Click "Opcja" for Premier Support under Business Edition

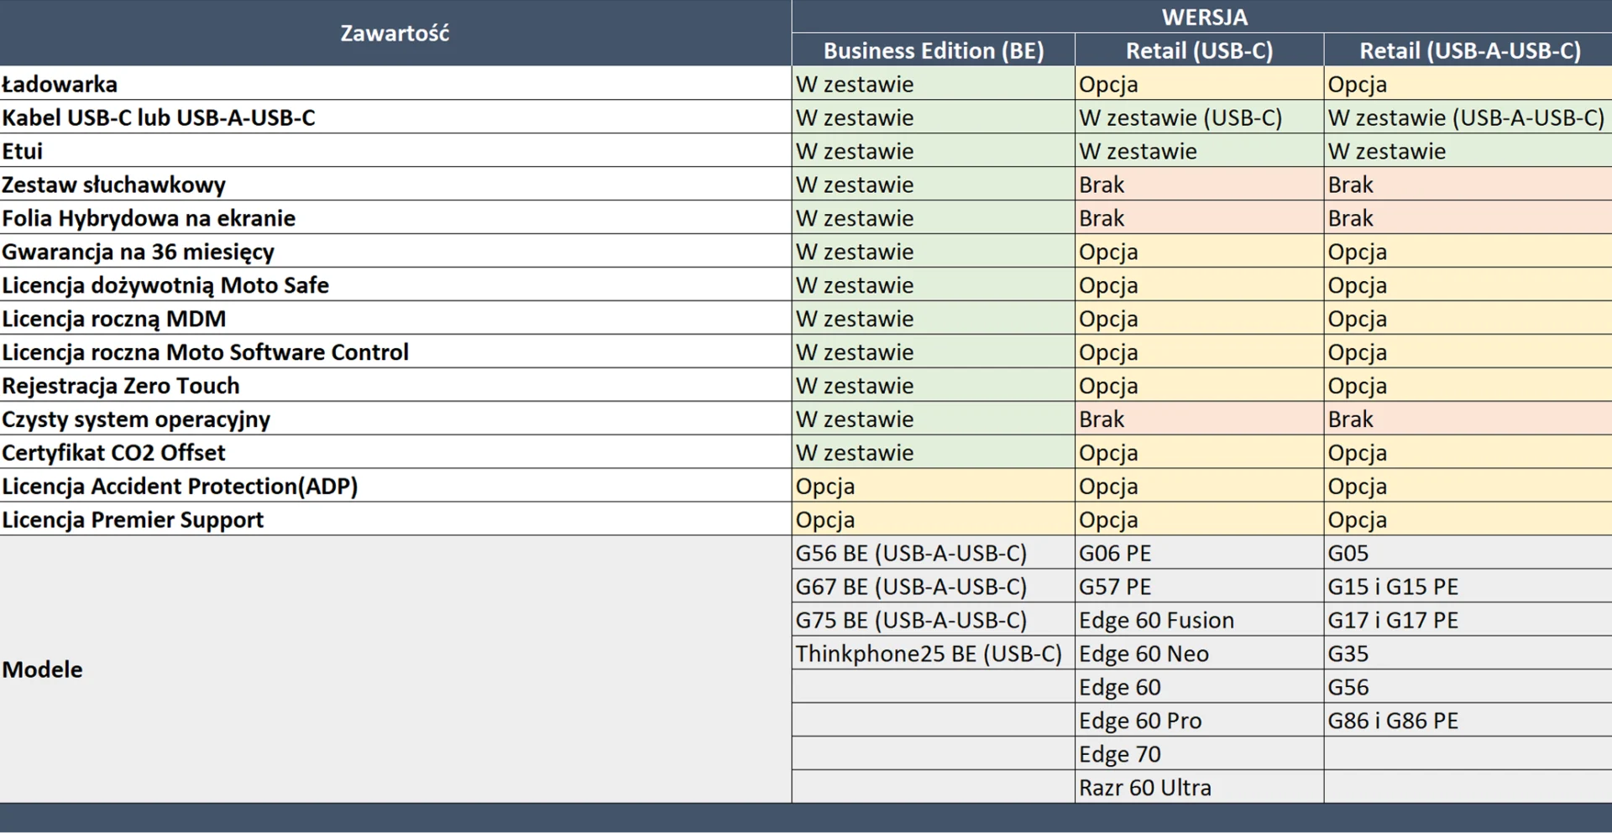click(x=934, y=520)
